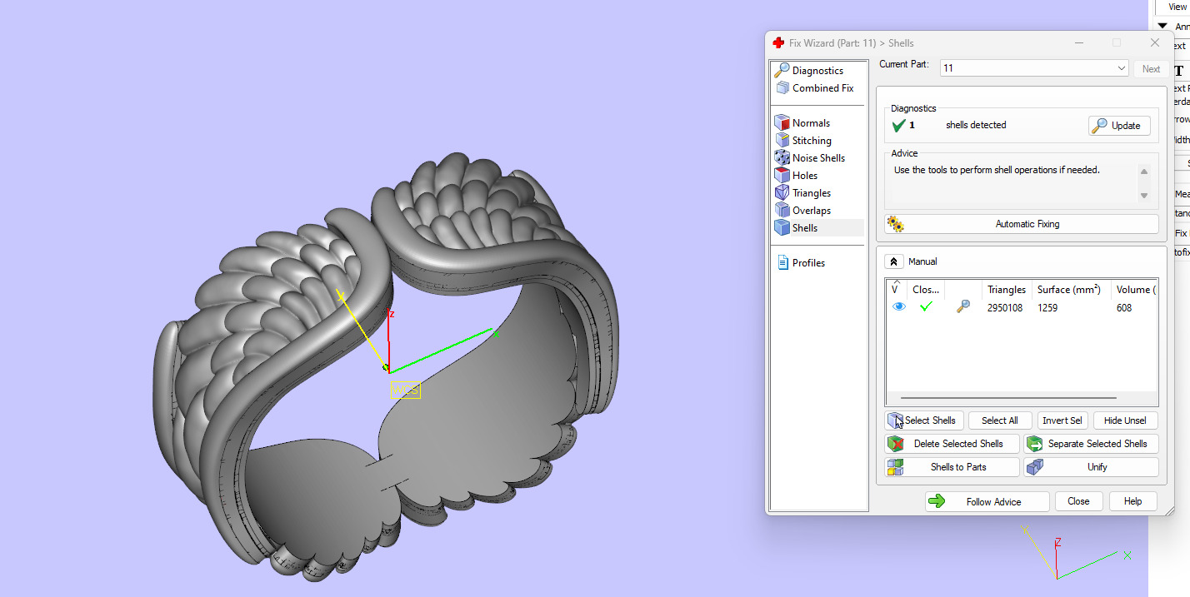This screenshot has width=1190, height=597.
Task: Click the Close button in Fix Wizard
Action: (1078, 501)
